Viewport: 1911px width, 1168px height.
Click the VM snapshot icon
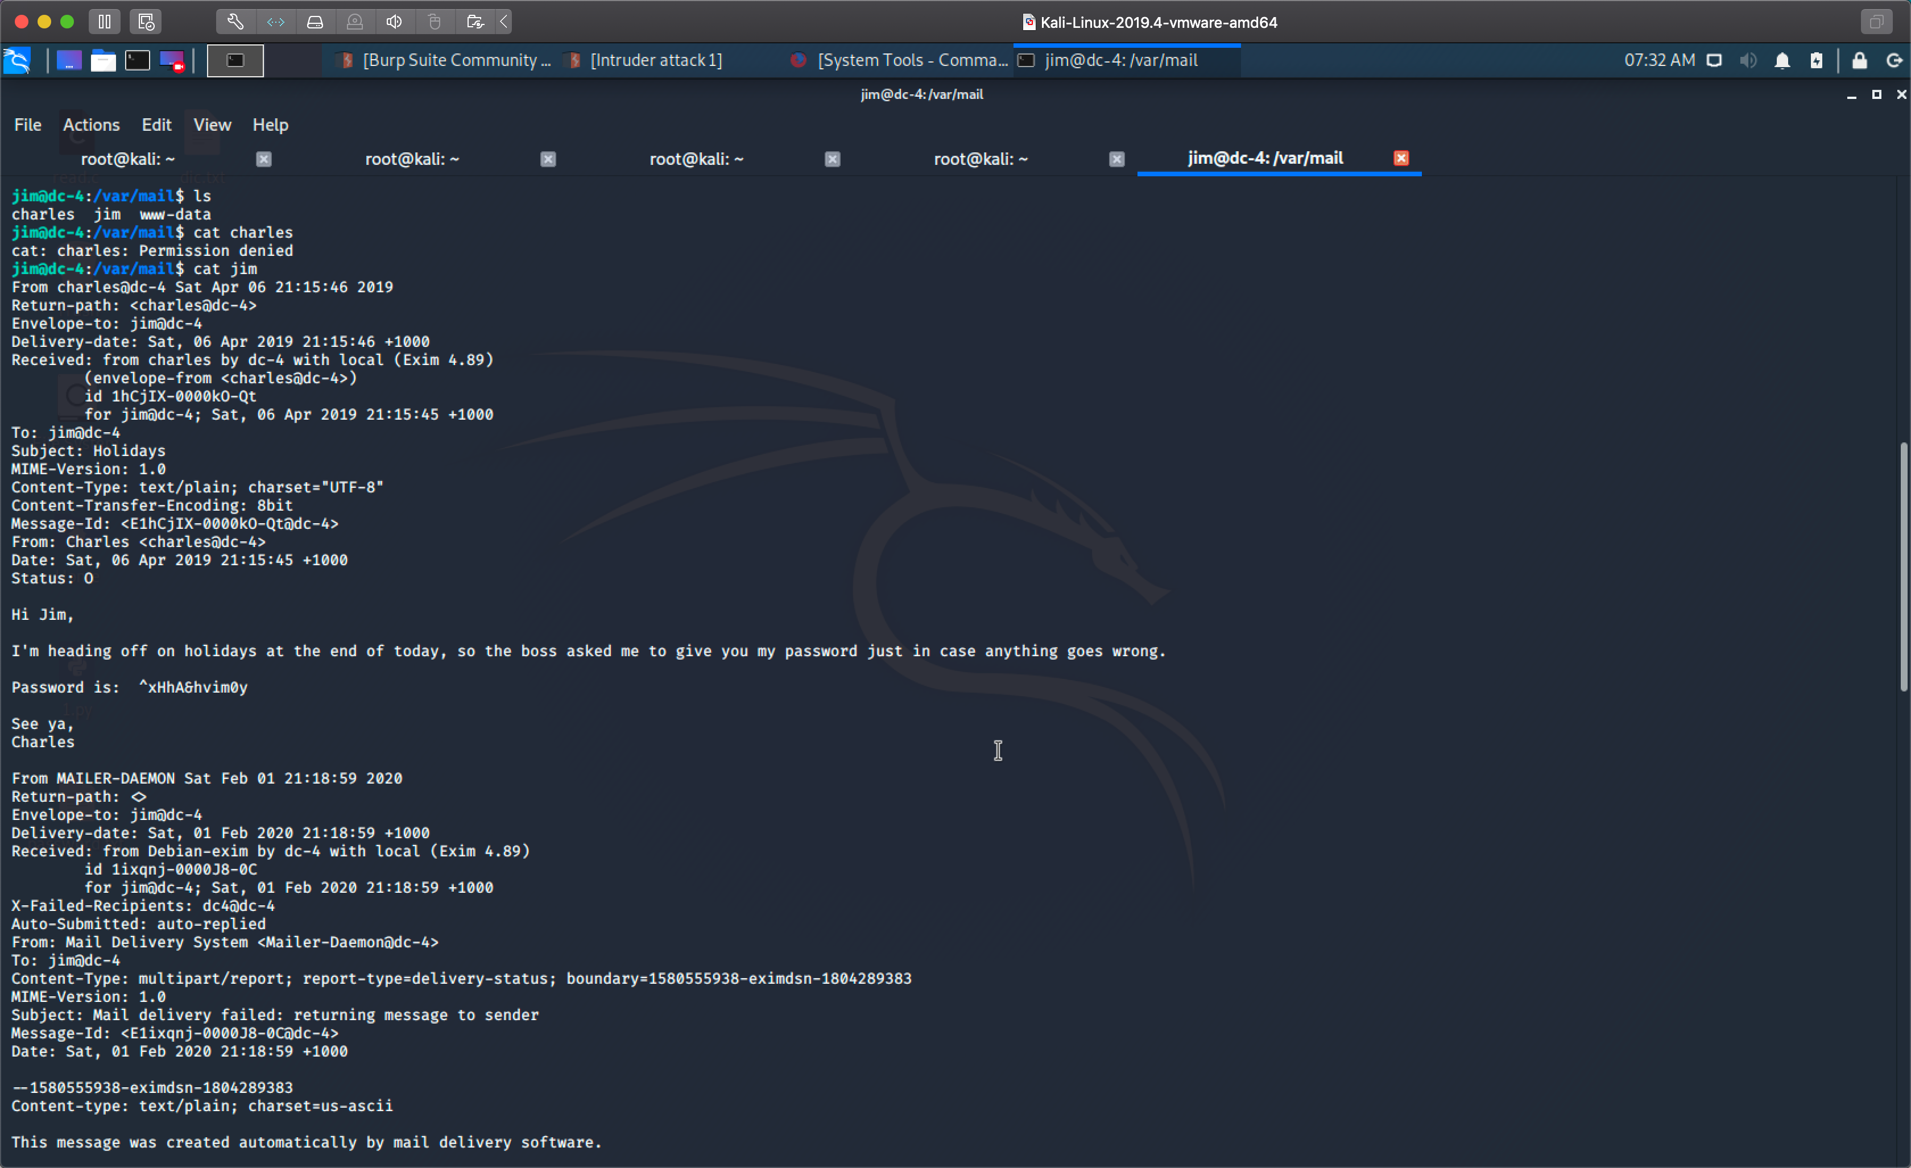[146, 22]
